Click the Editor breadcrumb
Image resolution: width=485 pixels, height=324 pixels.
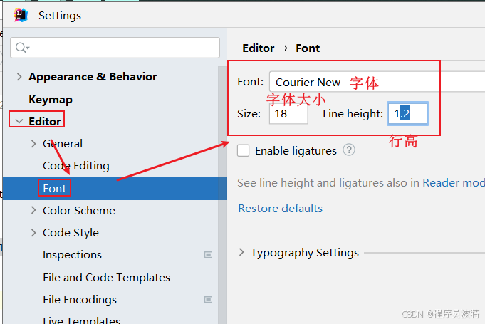[x=259, y=48]
